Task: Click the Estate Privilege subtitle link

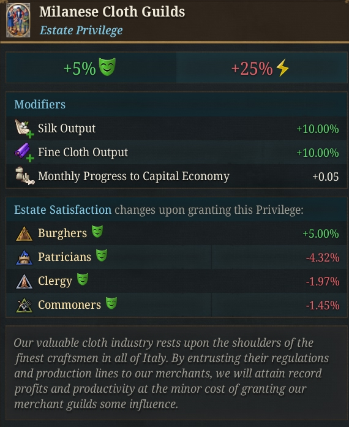Action: [x=81, y=30]
